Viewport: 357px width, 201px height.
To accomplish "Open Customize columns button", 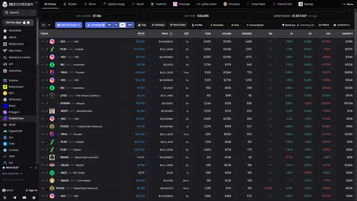I will click(342, 25).
